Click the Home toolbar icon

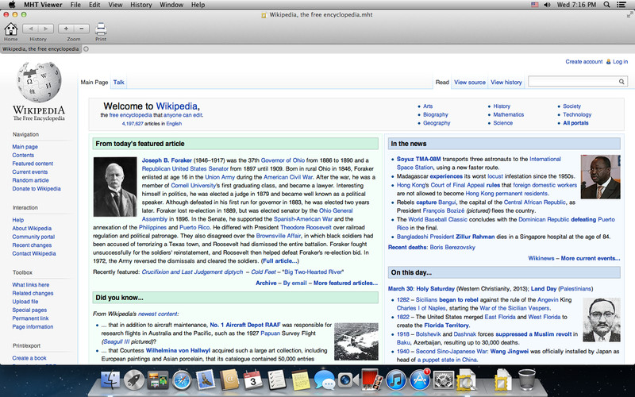(10, 29)
